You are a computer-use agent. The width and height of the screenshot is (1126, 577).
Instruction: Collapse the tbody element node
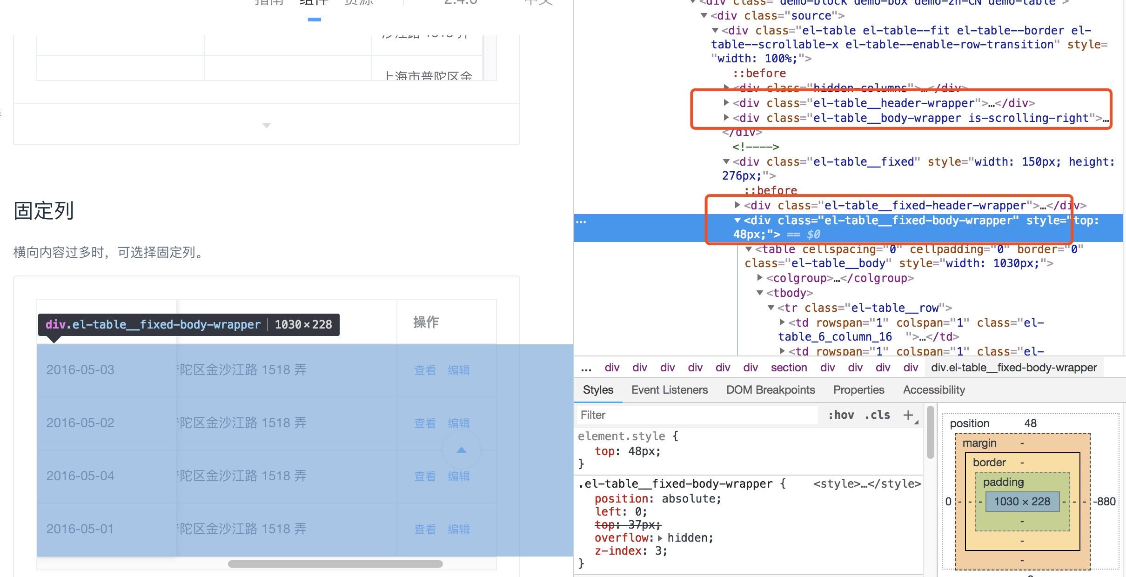coord(760,293)
